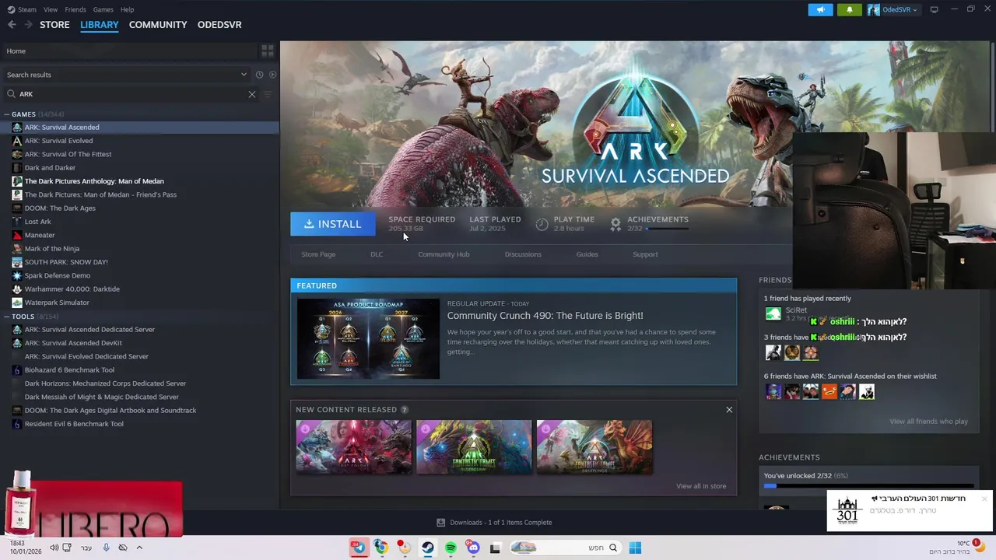This screenshot has height=560, width=996.
Task: Open Spotify from the taskbar
Action: (x=451, y=548)
